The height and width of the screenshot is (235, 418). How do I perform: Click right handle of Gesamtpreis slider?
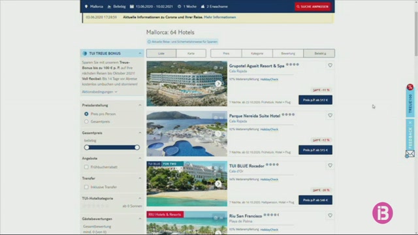coord(137,148)
